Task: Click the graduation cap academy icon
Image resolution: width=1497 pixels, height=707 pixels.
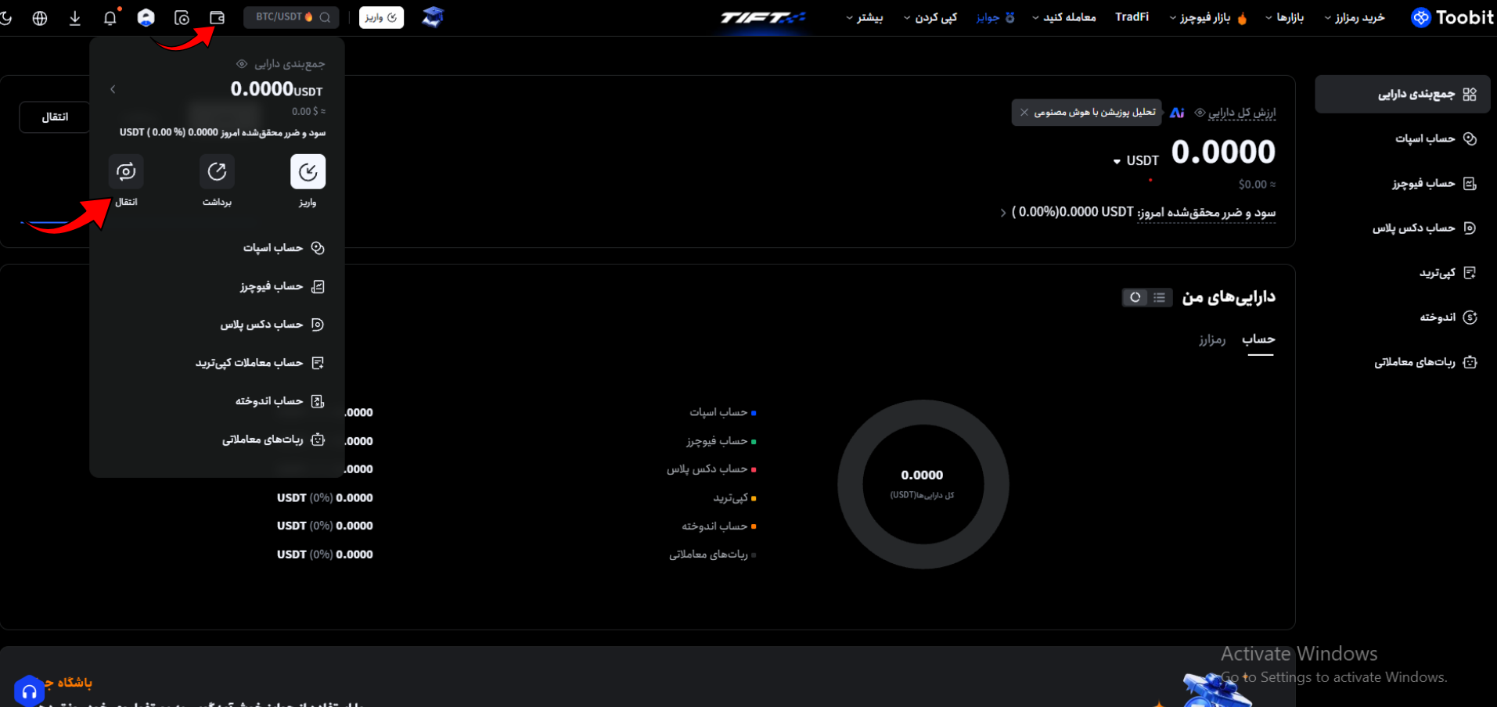Action: pos(432,17)
